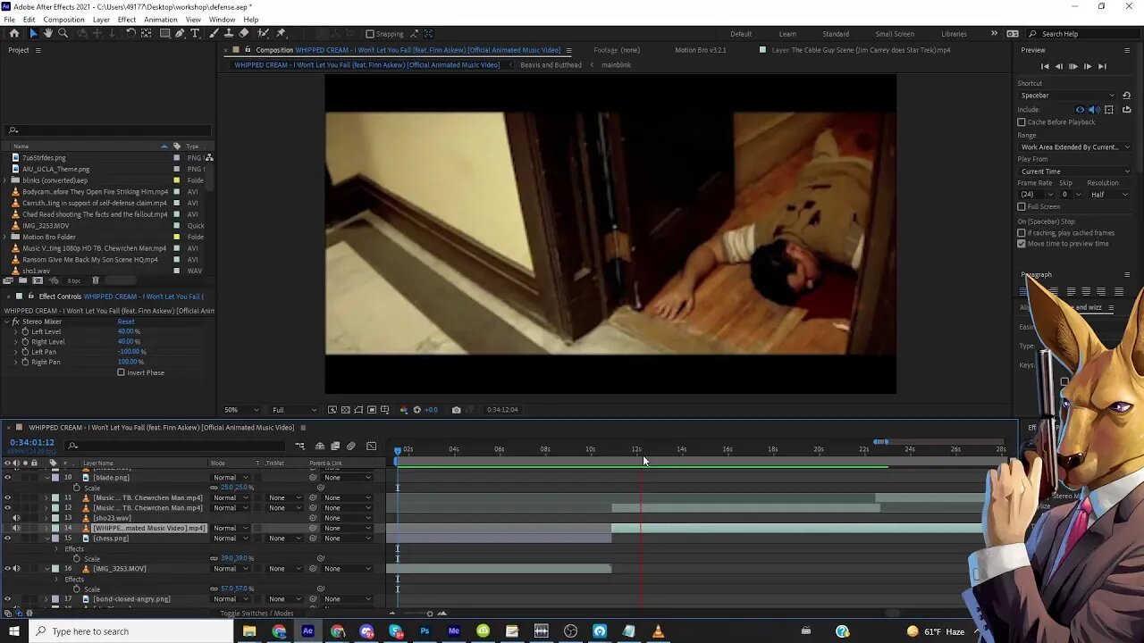Open the File menu
1144x643 pixels.
[9, 20]
